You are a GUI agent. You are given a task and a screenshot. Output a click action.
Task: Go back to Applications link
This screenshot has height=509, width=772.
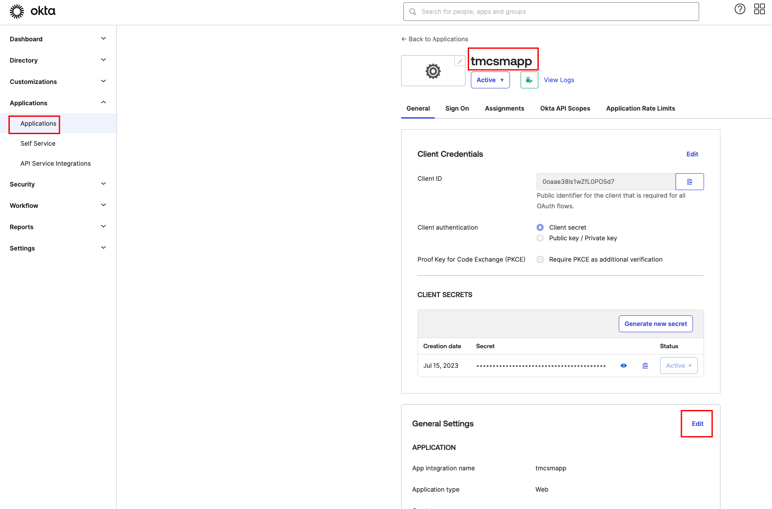click(x=434, y=39)
